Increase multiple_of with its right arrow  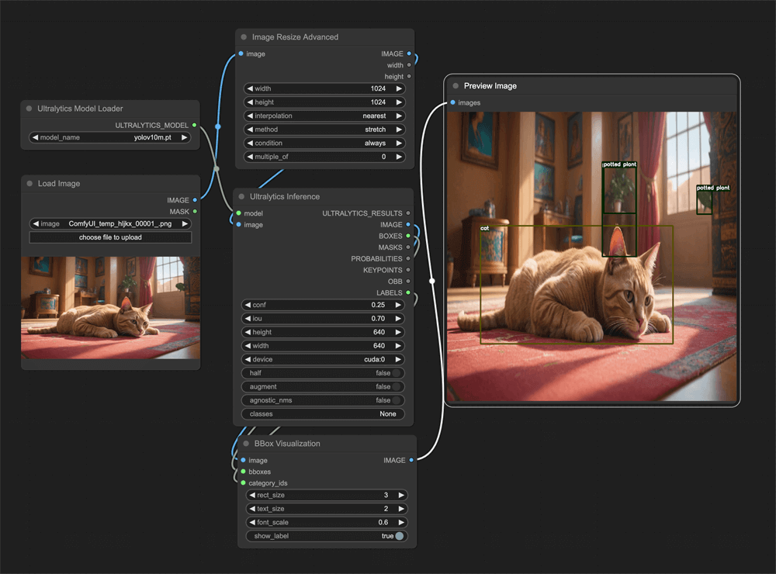point(399,157)
